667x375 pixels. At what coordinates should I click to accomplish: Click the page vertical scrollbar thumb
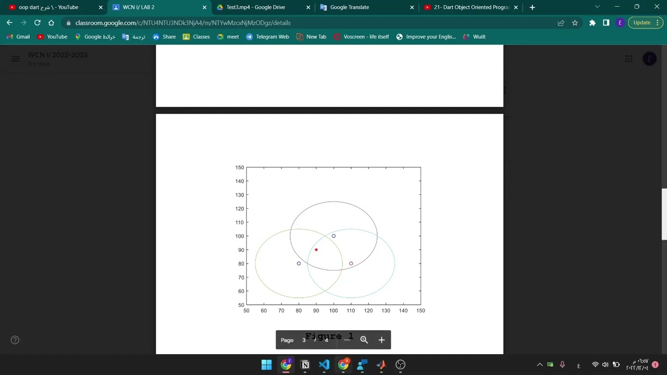(x=664, y=215)
